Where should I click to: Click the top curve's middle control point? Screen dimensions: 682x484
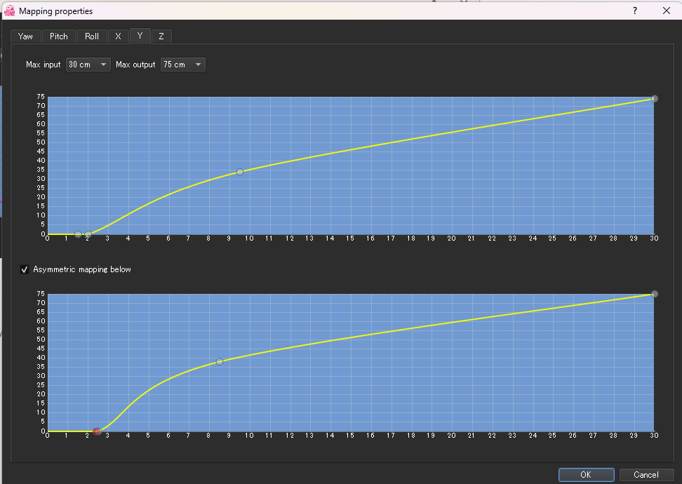(240, 172)
